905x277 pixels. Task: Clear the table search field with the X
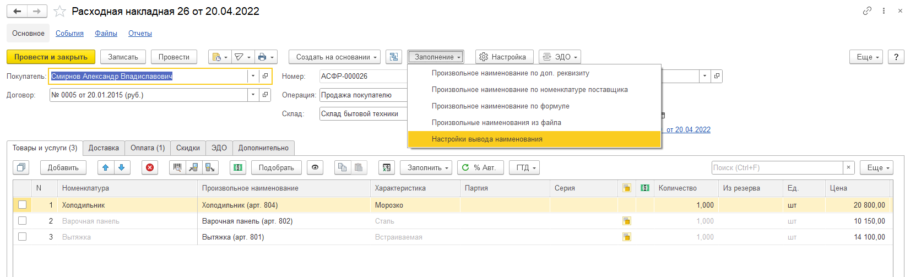(x=849, y=167)
